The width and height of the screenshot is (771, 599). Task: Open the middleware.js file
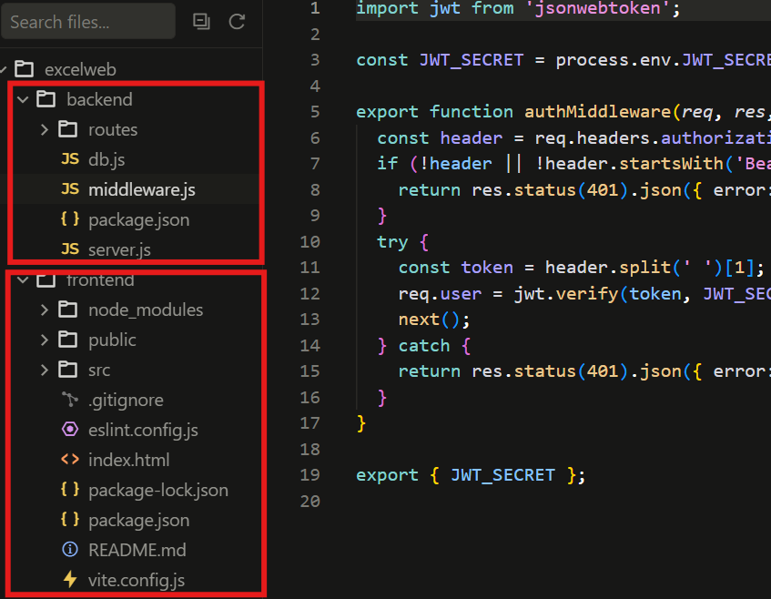point(142,190)
